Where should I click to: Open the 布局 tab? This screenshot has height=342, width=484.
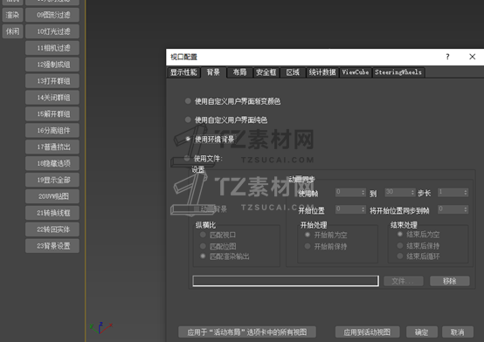tap(239, 72)
